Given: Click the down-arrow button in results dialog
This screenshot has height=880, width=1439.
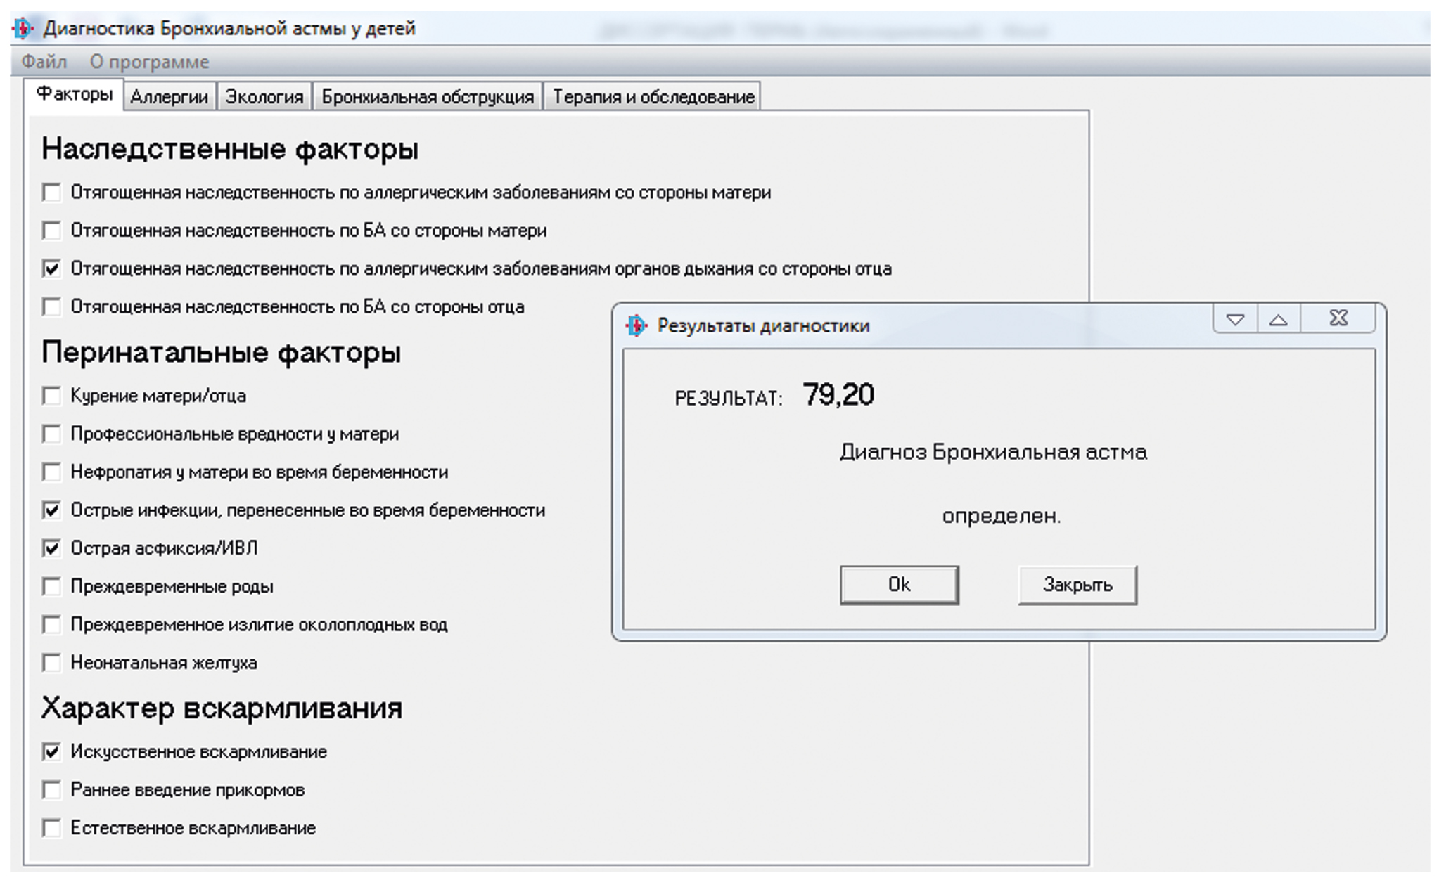Looking at the screenshot, I should (1235, 320).
